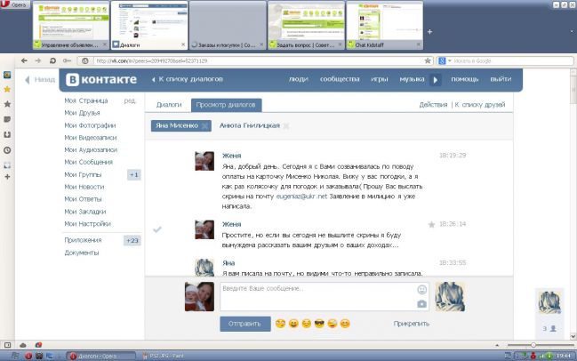Click the browser back arrow
The image size is (577, 361).
(x=25, y=60)
